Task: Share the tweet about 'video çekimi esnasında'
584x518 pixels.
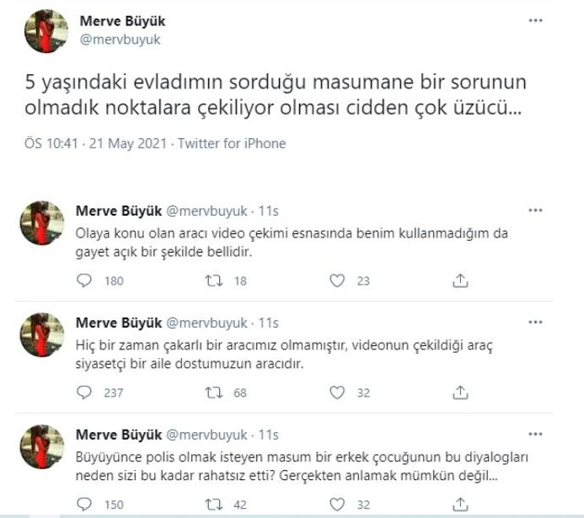Action: [x=461, y=280]
